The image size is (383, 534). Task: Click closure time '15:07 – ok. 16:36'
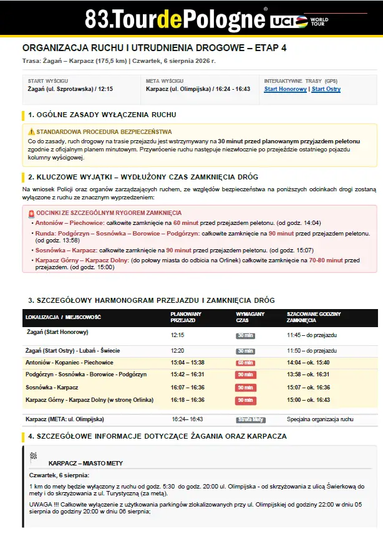pyautogui.click(x=308, y=388)
